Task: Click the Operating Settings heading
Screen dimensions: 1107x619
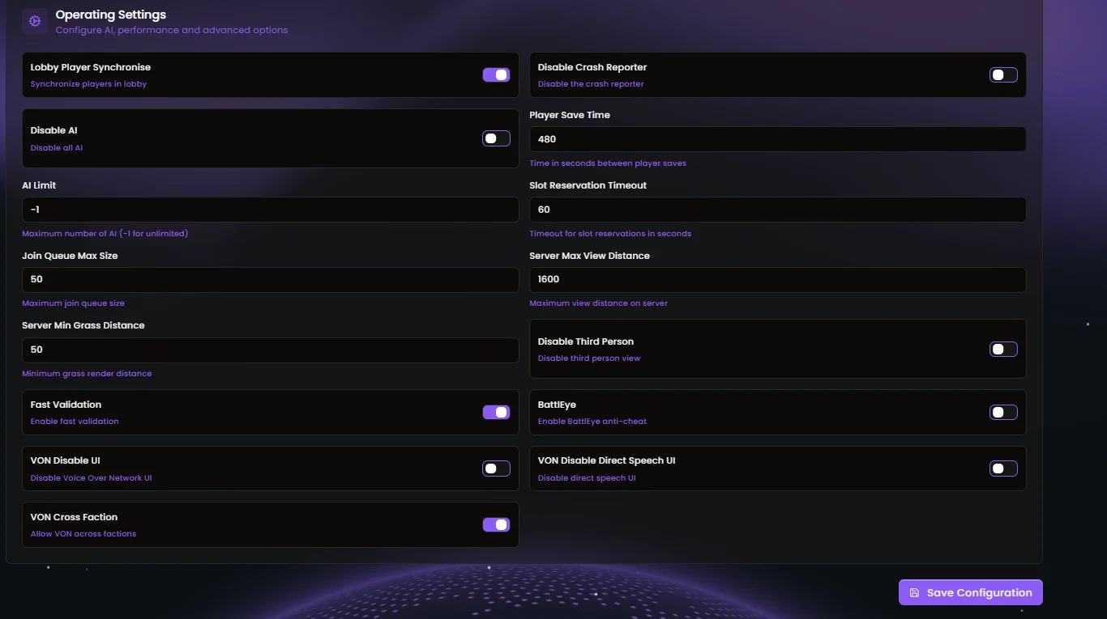Action: click(x=110, y=14)
